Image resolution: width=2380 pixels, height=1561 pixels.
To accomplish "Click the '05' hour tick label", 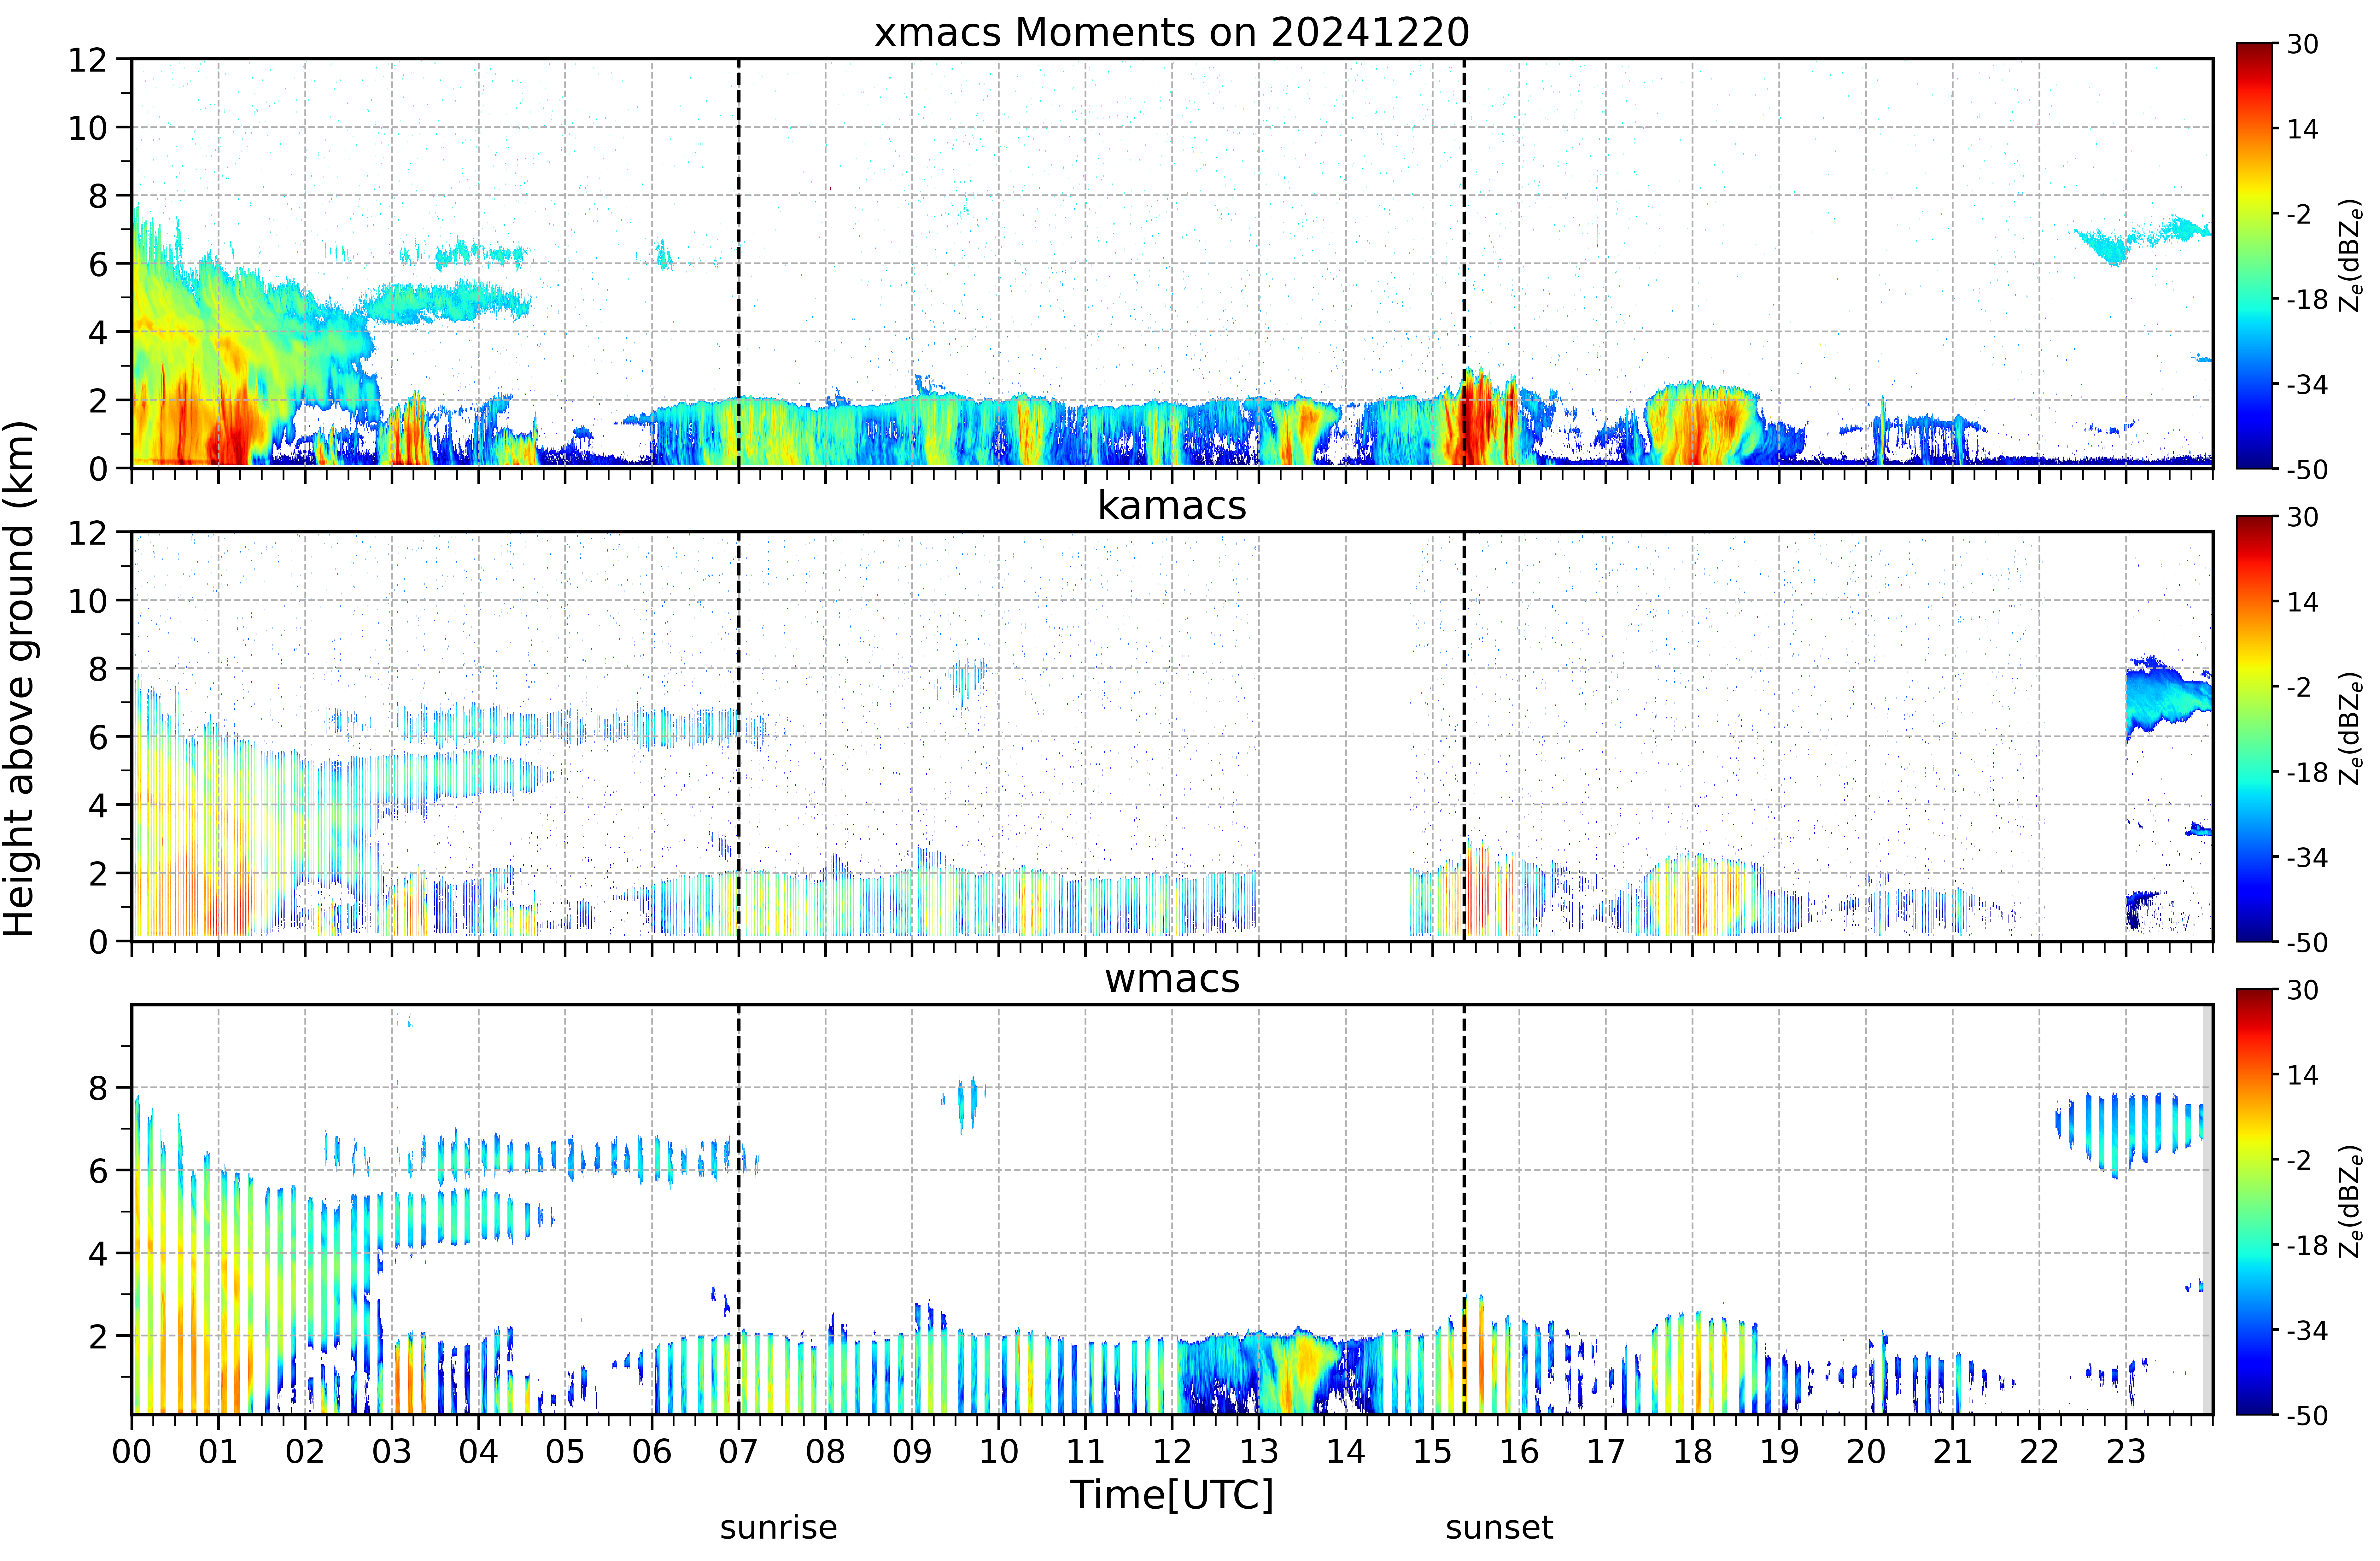I will pos(565,1452).
